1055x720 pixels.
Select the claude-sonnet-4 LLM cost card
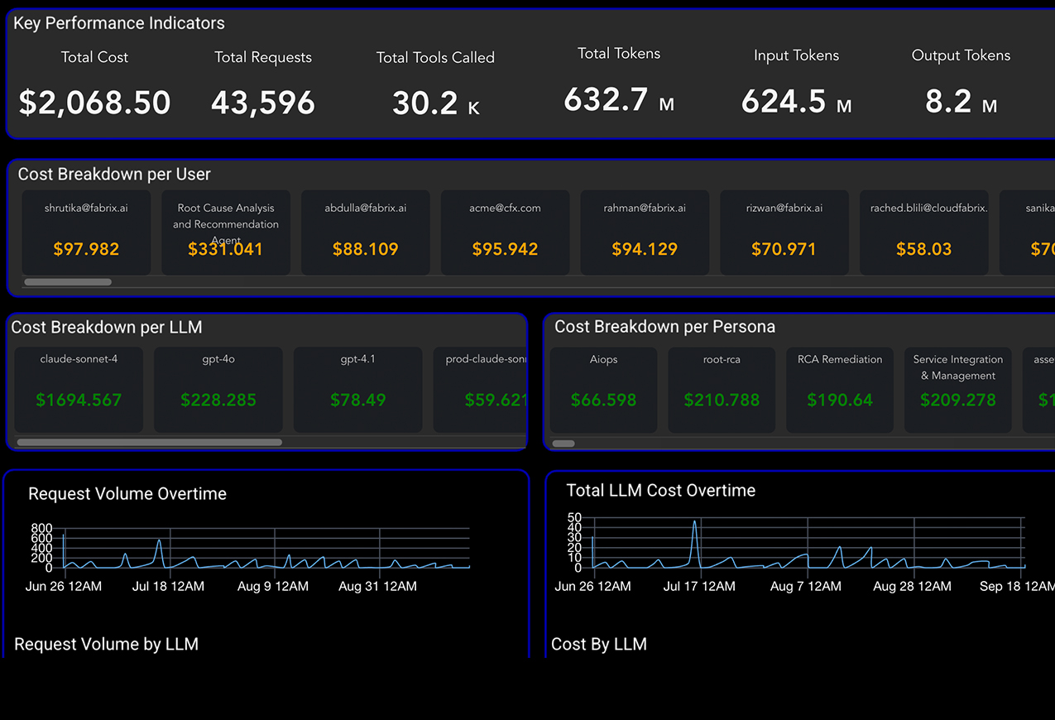[79, 389]
